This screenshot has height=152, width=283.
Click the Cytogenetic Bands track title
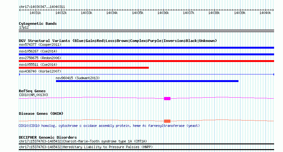(38, 24)
